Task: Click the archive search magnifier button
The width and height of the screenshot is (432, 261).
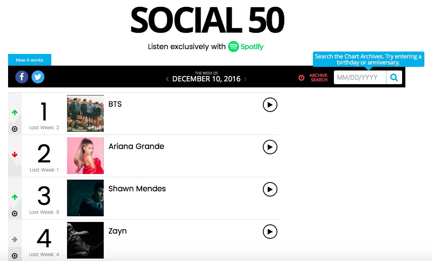Action: 394,77
